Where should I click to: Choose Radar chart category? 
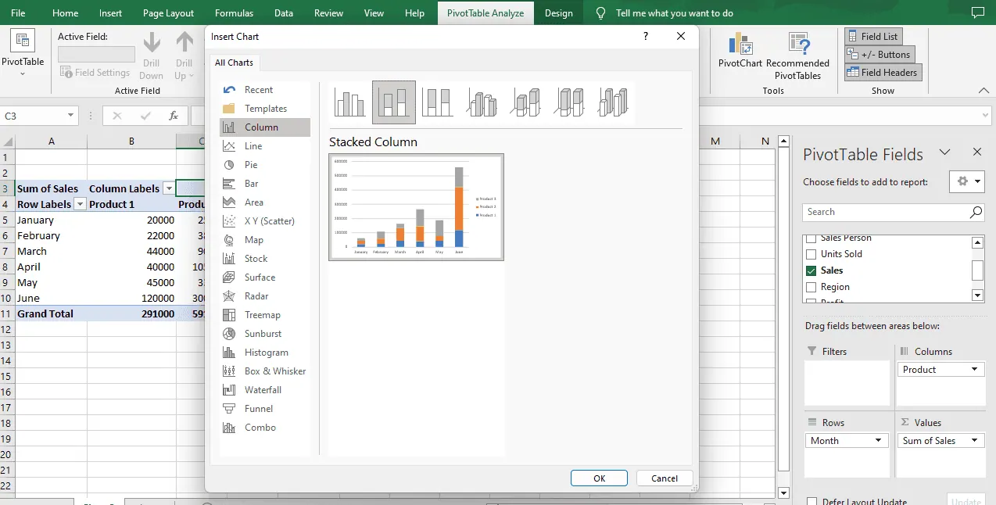[265, 296]
